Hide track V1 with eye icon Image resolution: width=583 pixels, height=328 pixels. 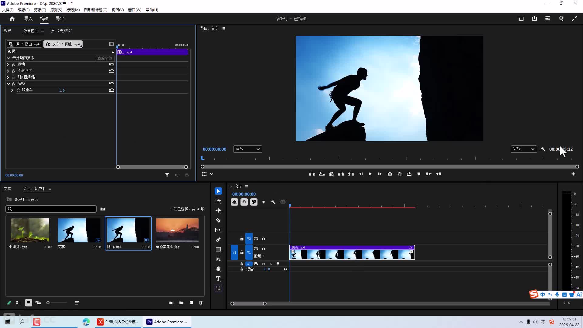[x=264, y=249]
